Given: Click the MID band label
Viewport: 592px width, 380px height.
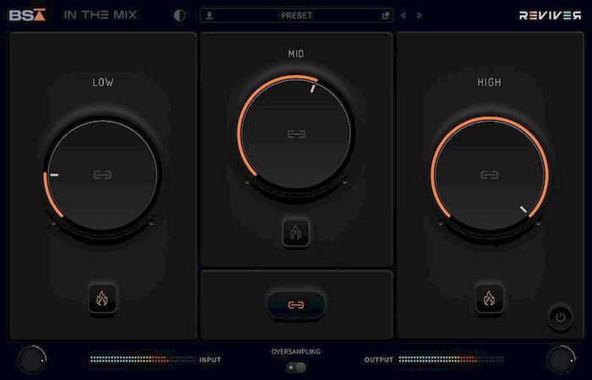Looking at the screenshot, I should [x=296, y=54].
